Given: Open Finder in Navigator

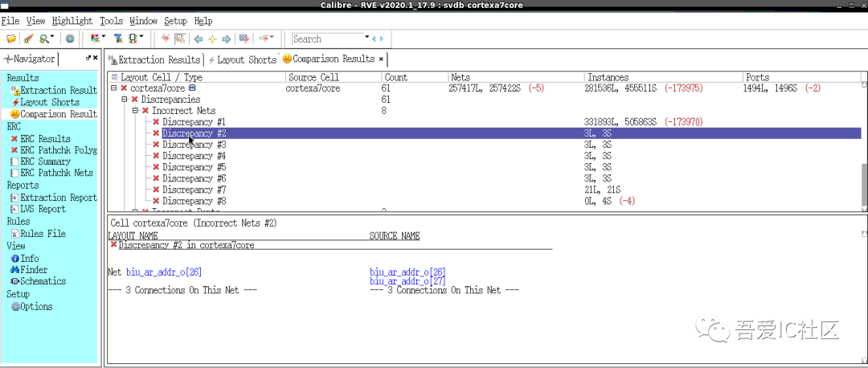Looking at the screenshot, I should (x=31, y=270).
